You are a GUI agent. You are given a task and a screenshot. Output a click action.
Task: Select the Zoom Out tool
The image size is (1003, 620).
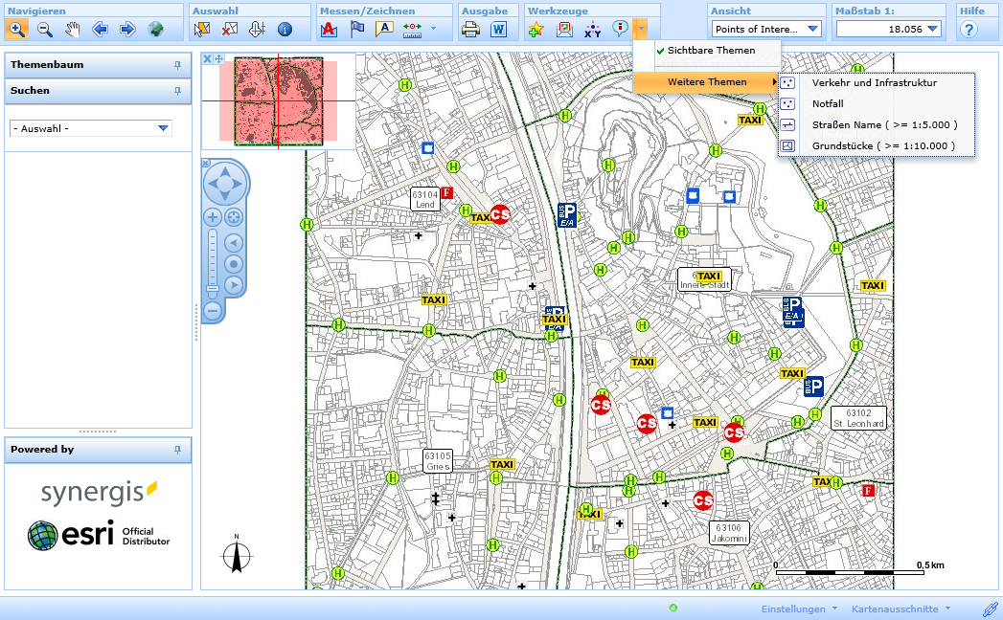[44, 30]
